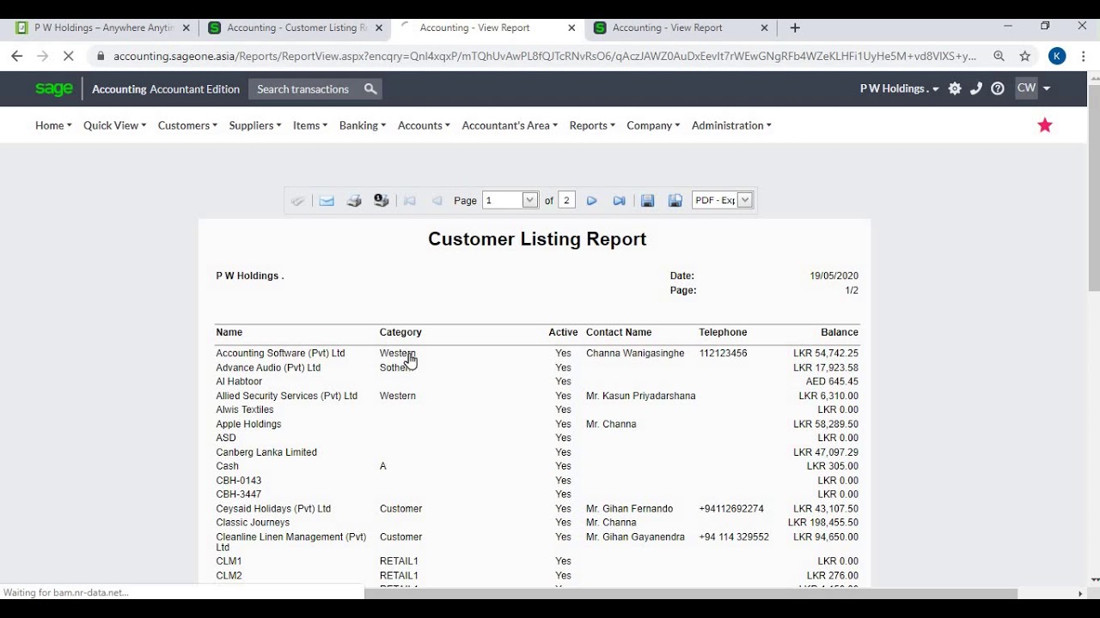Image resolution: width=1100 pixels, height=618 pixels.
Task: Go to the first report page
Action: 410,201
